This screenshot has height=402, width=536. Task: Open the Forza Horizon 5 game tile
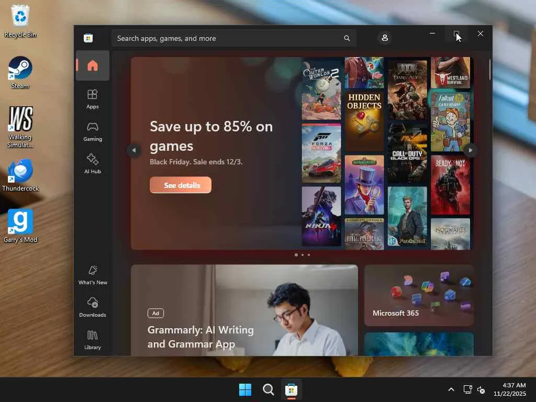pyautogui.click(x=321, y=153)
